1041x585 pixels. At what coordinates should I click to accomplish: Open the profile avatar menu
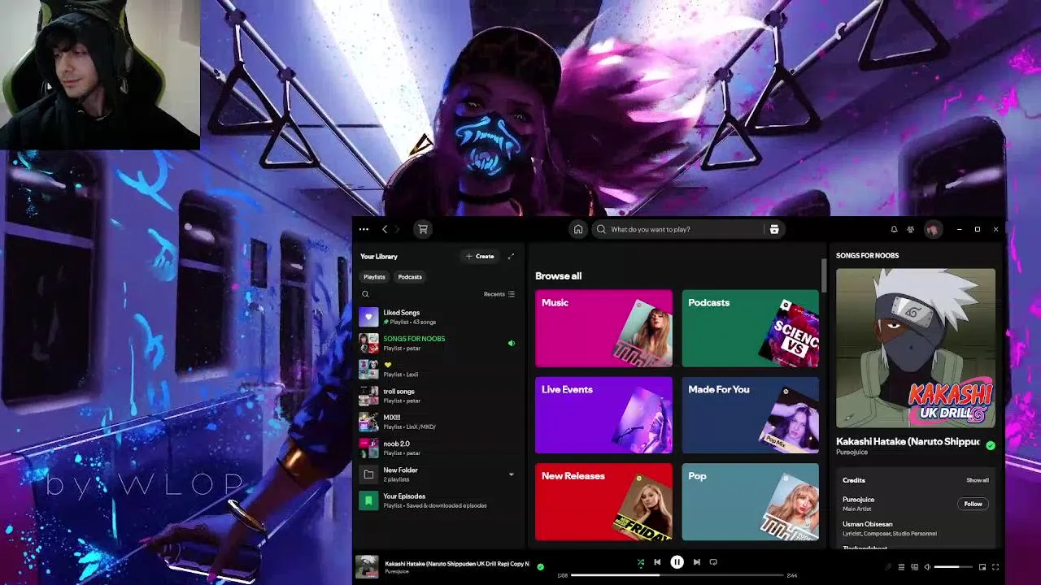coord(932,229)
